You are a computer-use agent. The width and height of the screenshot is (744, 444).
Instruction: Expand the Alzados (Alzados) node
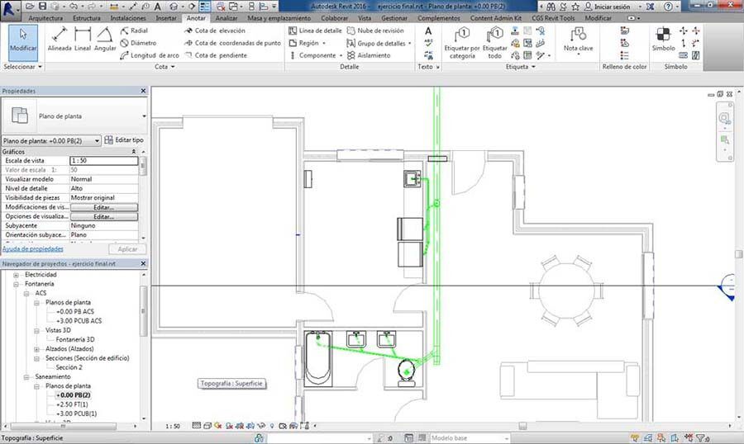[x=36, y=348]
